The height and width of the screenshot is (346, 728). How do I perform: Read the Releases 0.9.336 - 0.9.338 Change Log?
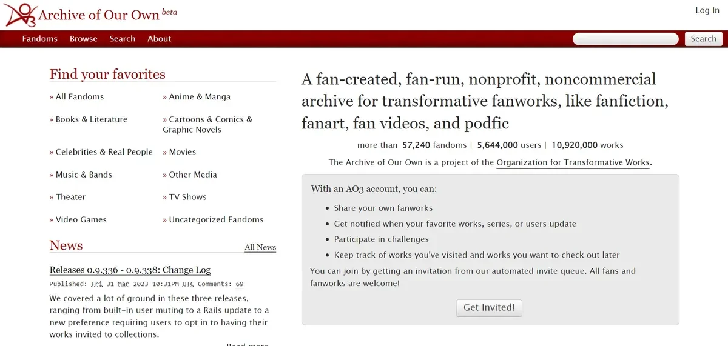(130, 270)
